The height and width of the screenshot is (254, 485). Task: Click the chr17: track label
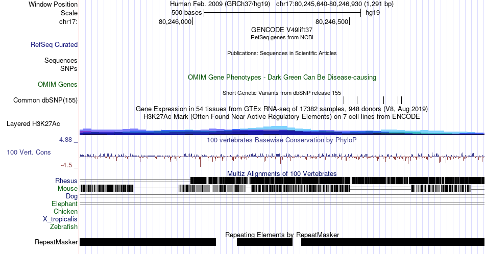[x=68, y=21]
